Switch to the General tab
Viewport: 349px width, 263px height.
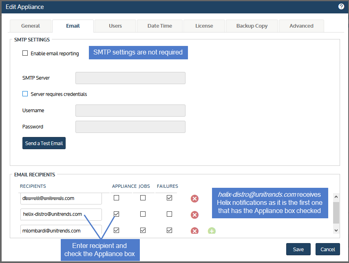(31, 26)
